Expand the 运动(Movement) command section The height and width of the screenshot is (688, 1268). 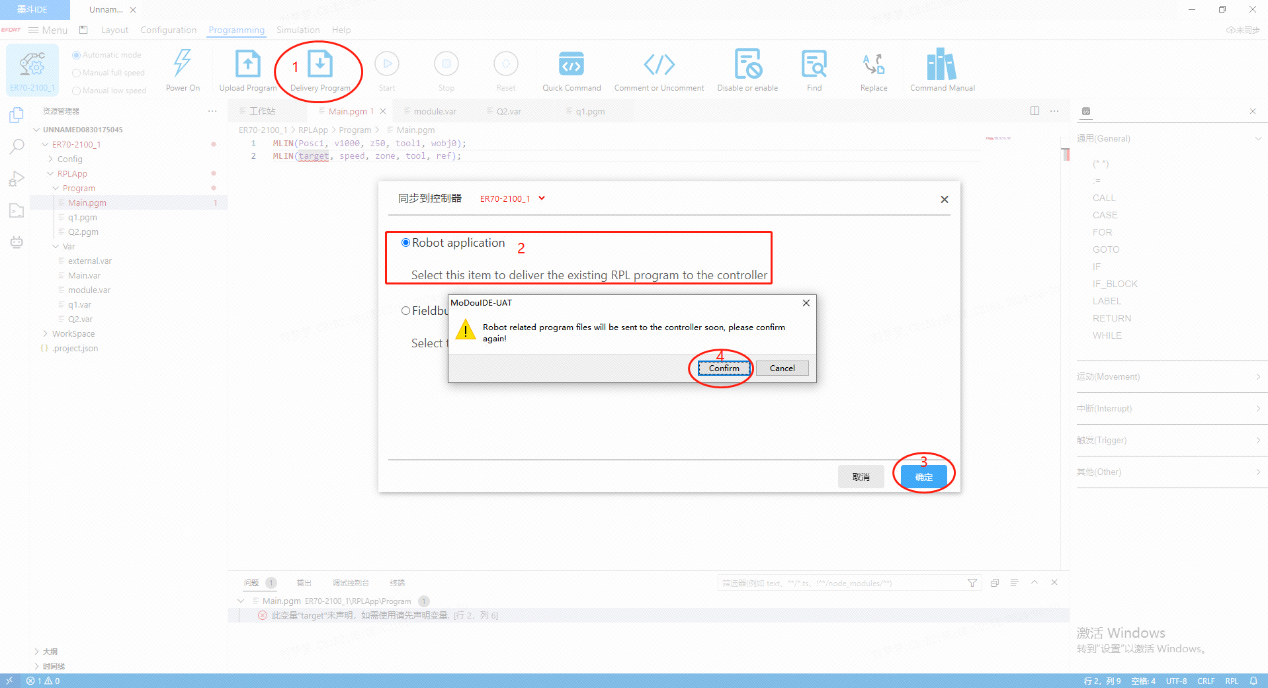point(1167,377)
